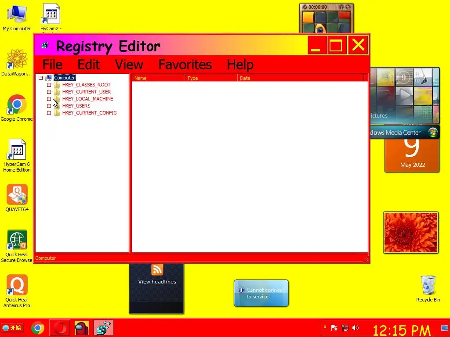
Task: Select HKEY_LOCAL_MACHINE label in the tree
Action: (x=87, y=99)
